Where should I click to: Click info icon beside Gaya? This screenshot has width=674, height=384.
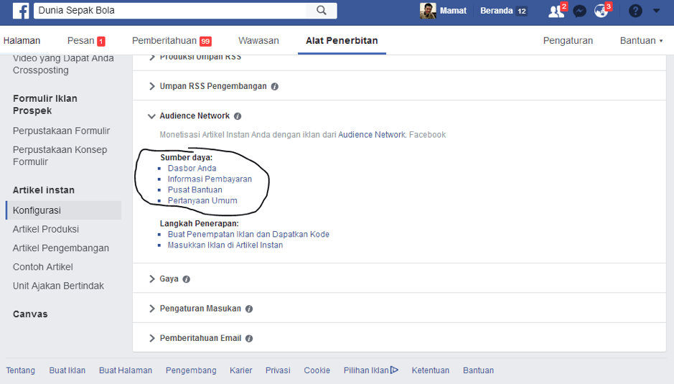tap(187, 279)
